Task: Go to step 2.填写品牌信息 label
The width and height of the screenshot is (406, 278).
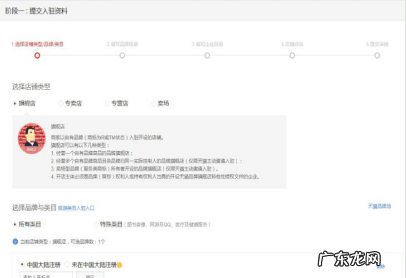Action: pyautogui.click(x=122, y=44)
